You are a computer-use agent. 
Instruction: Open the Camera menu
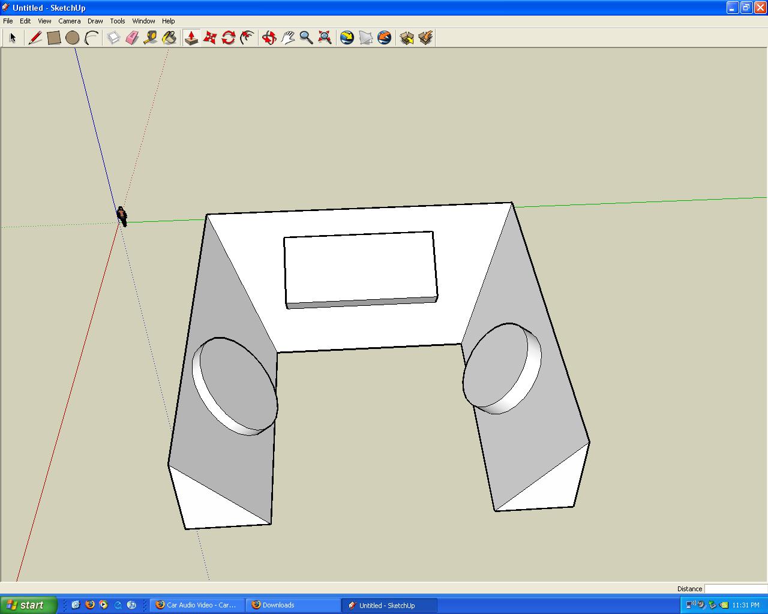coord(69,21)
